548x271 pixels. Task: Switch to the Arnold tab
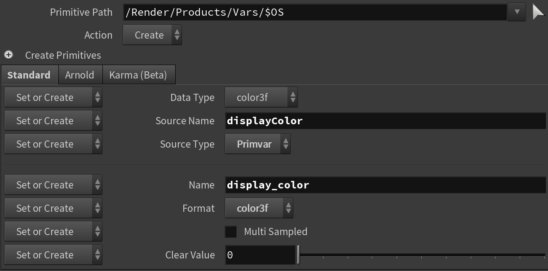pyautogui.click(x=80, y=75)
